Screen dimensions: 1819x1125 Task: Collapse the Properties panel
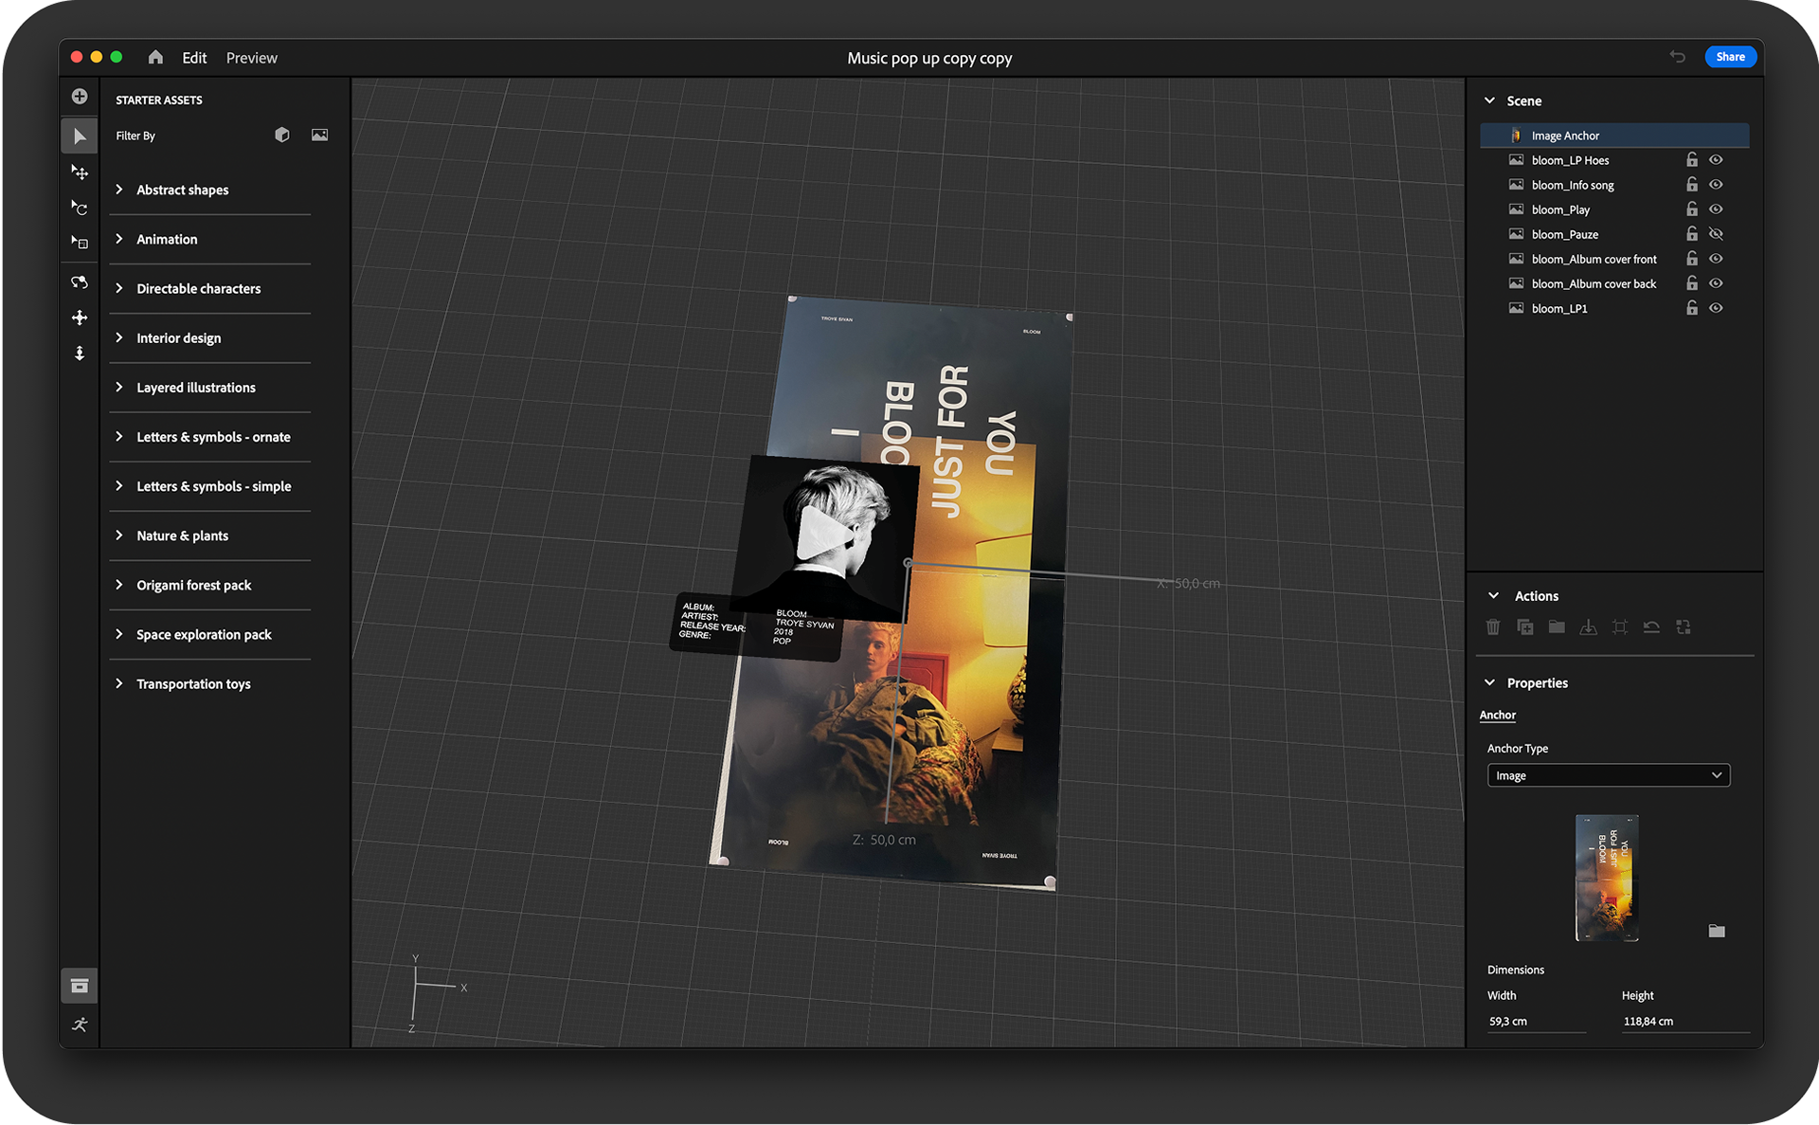point(1490,683)
